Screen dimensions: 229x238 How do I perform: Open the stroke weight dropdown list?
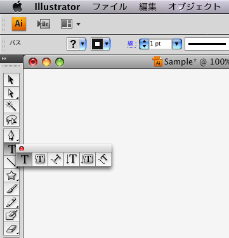coord(177,44)
